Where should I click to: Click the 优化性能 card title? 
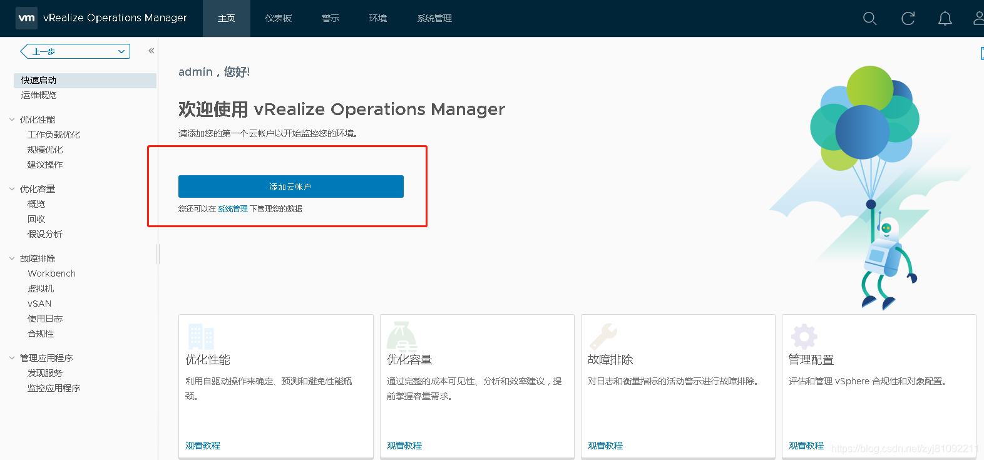(x=208, y=360)
